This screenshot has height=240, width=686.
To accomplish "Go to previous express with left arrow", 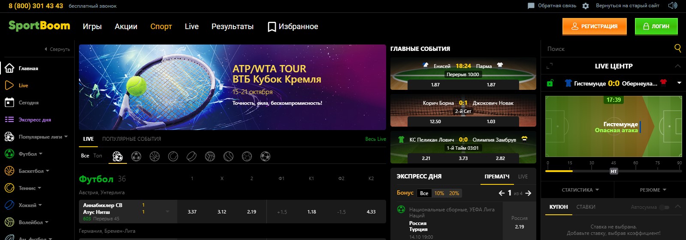I will point(502,193).
